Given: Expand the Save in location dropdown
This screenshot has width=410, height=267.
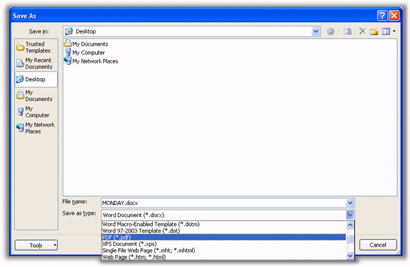Looking at the screenshot, I should click(316, 32).
